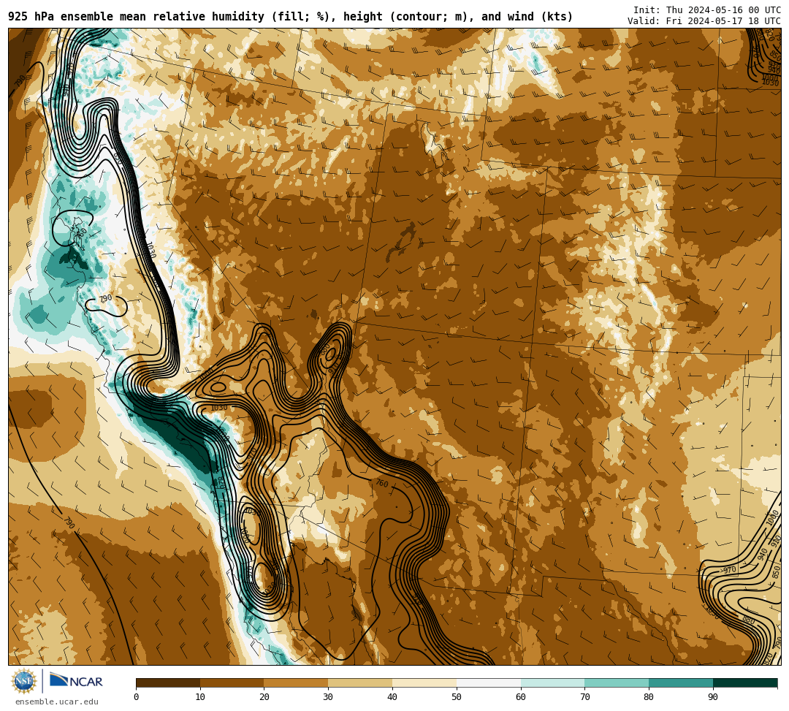This screenshot has width=789, height=711.
Task: Select the map title '925 hPa ensemble mean relative humidity'
Action: click(136, 17)
